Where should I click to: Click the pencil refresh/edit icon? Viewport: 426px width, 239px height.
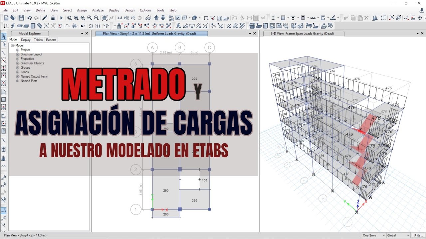click(45, 18)
